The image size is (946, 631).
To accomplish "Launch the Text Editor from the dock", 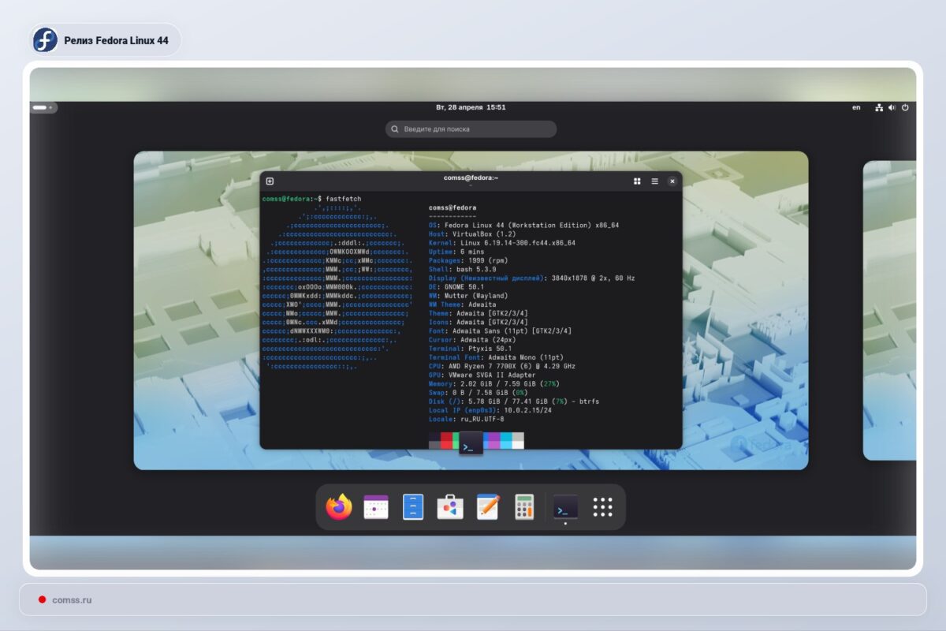I will tap(486, 506).
